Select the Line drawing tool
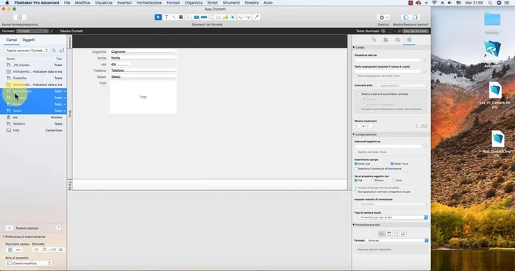Screen dimensions: 515x271 pos(174,17)
